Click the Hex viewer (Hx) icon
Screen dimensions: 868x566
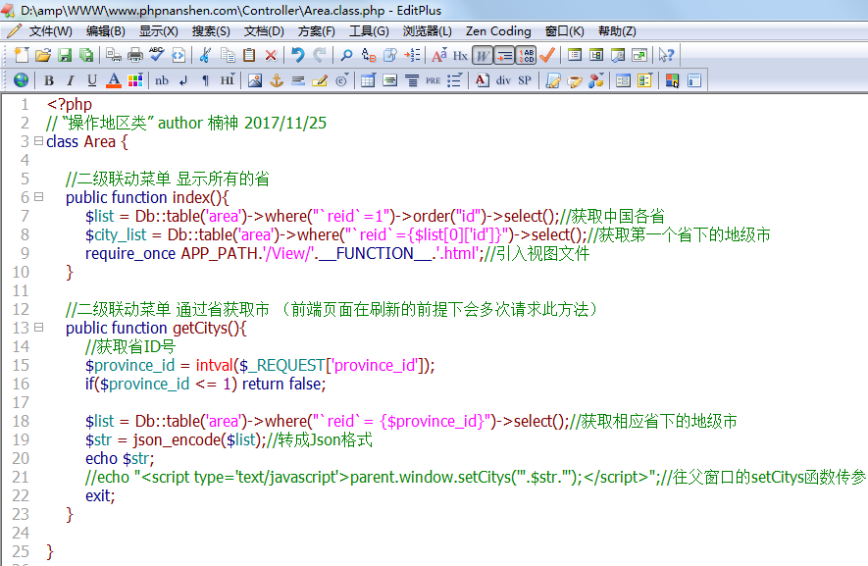coord(461,55)
